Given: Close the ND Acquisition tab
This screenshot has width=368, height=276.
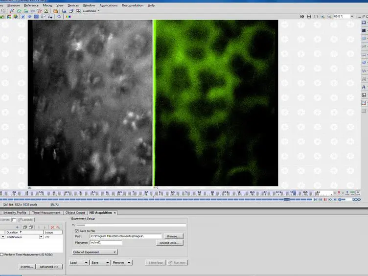Looking at the screenshot, I should (x=115, y=213).
